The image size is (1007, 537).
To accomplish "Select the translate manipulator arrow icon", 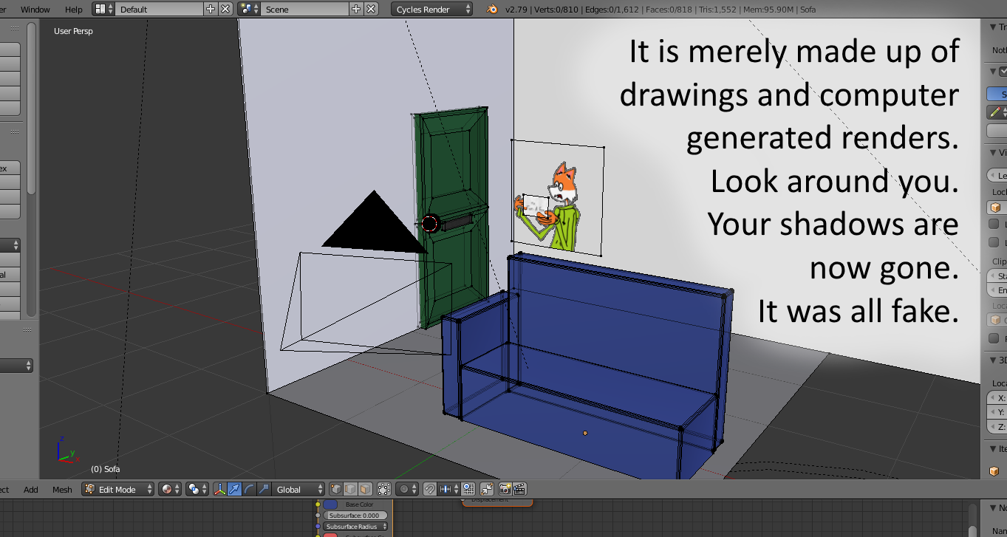I will (x=234, y=489).
